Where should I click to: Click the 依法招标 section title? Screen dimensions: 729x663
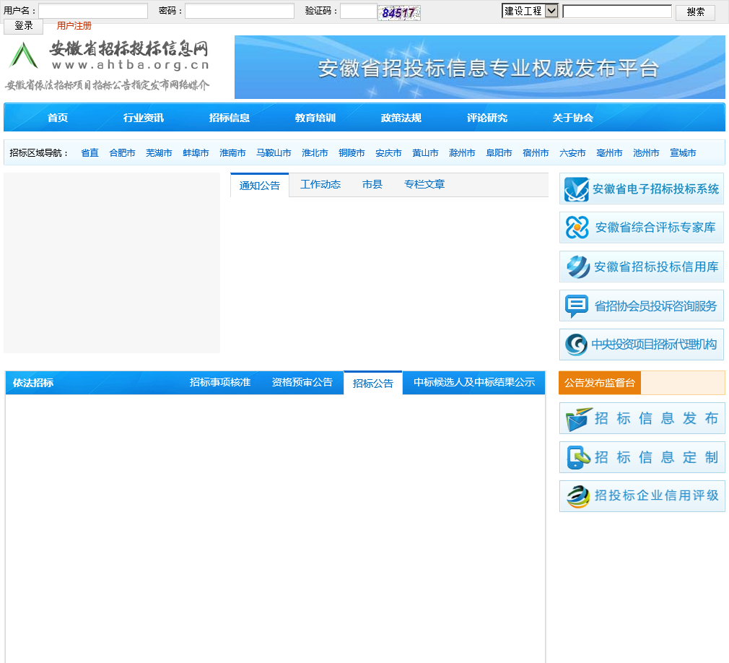coord(33,383)
